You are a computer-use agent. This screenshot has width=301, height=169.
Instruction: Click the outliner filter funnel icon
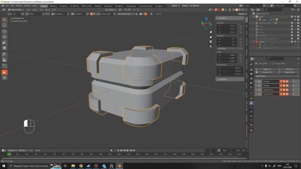293,9
